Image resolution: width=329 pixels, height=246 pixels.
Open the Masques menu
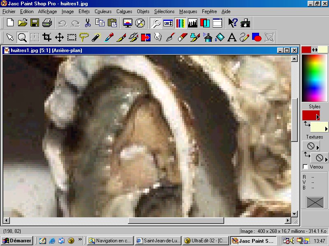pyautogui.click(x=188, y=11)
